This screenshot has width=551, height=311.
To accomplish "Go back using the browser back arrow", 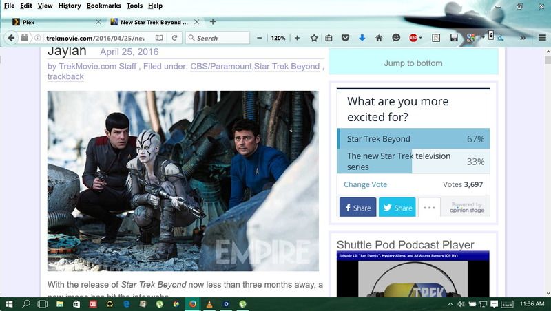I will [x=11, y=38].
